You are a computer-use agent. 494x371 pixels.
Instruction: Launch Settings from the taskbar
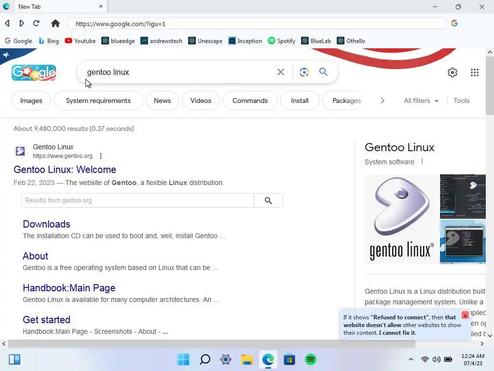226,359
